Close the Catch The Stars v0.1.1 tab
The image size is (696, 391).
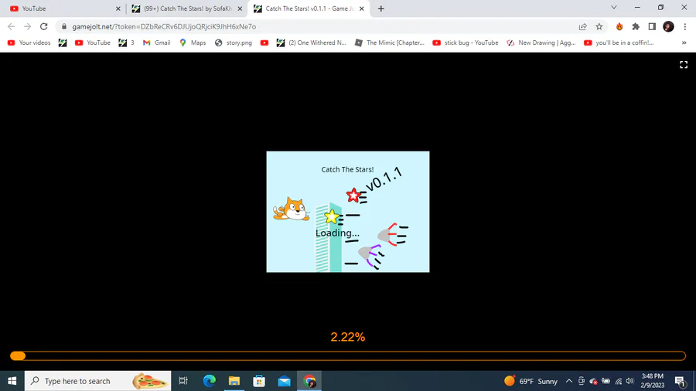tap(361, 8)
